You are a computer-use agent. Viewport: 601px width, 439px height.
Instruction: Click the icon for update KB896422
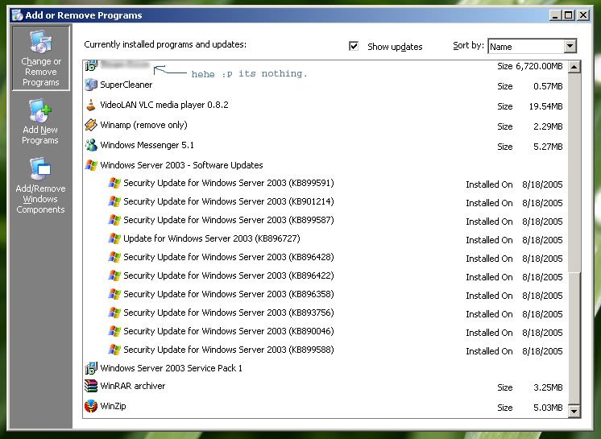114,275
